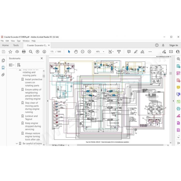Viewport: 181px width, 181px height.
Task: Switch to Tools tab
Action: click(x=16, y=45)
